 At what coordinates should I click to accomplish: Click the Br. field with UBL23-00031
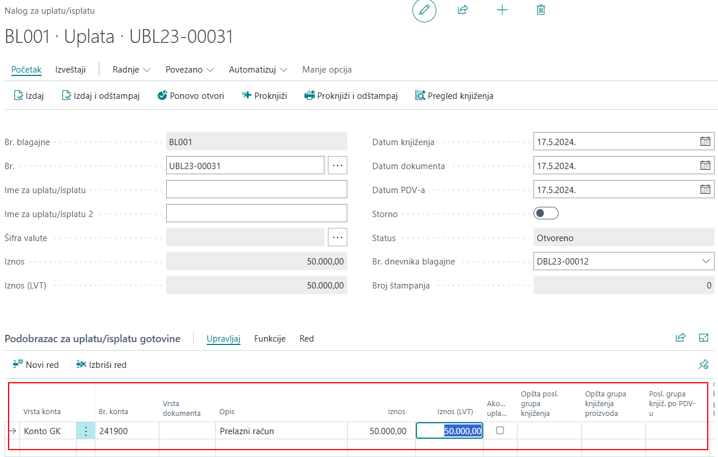tap(245, 166)
